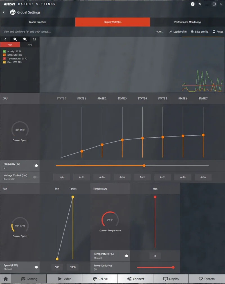The height and width of the screenshot is (284, 225).
Task: Click the Gaming controller icon
Action: [23, 279]
